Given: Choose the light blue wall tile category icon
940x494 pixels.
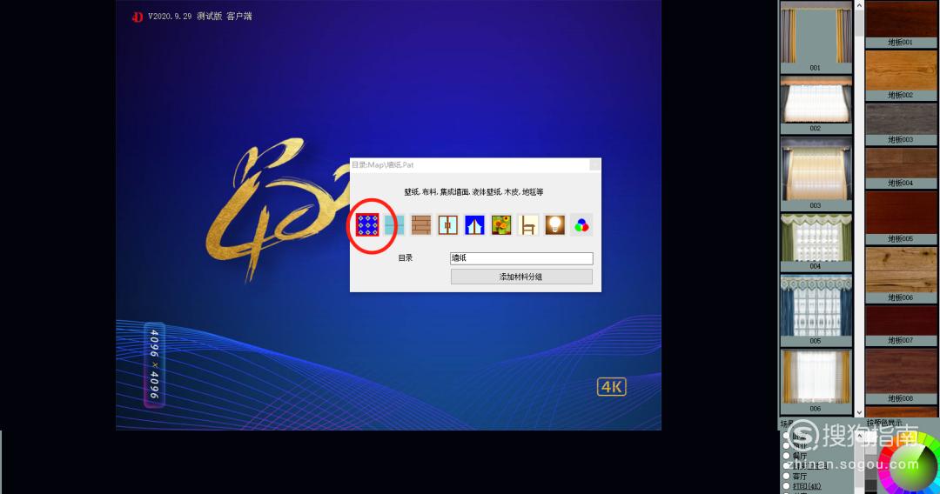Looking at the screenshot, I should point(394,225).
